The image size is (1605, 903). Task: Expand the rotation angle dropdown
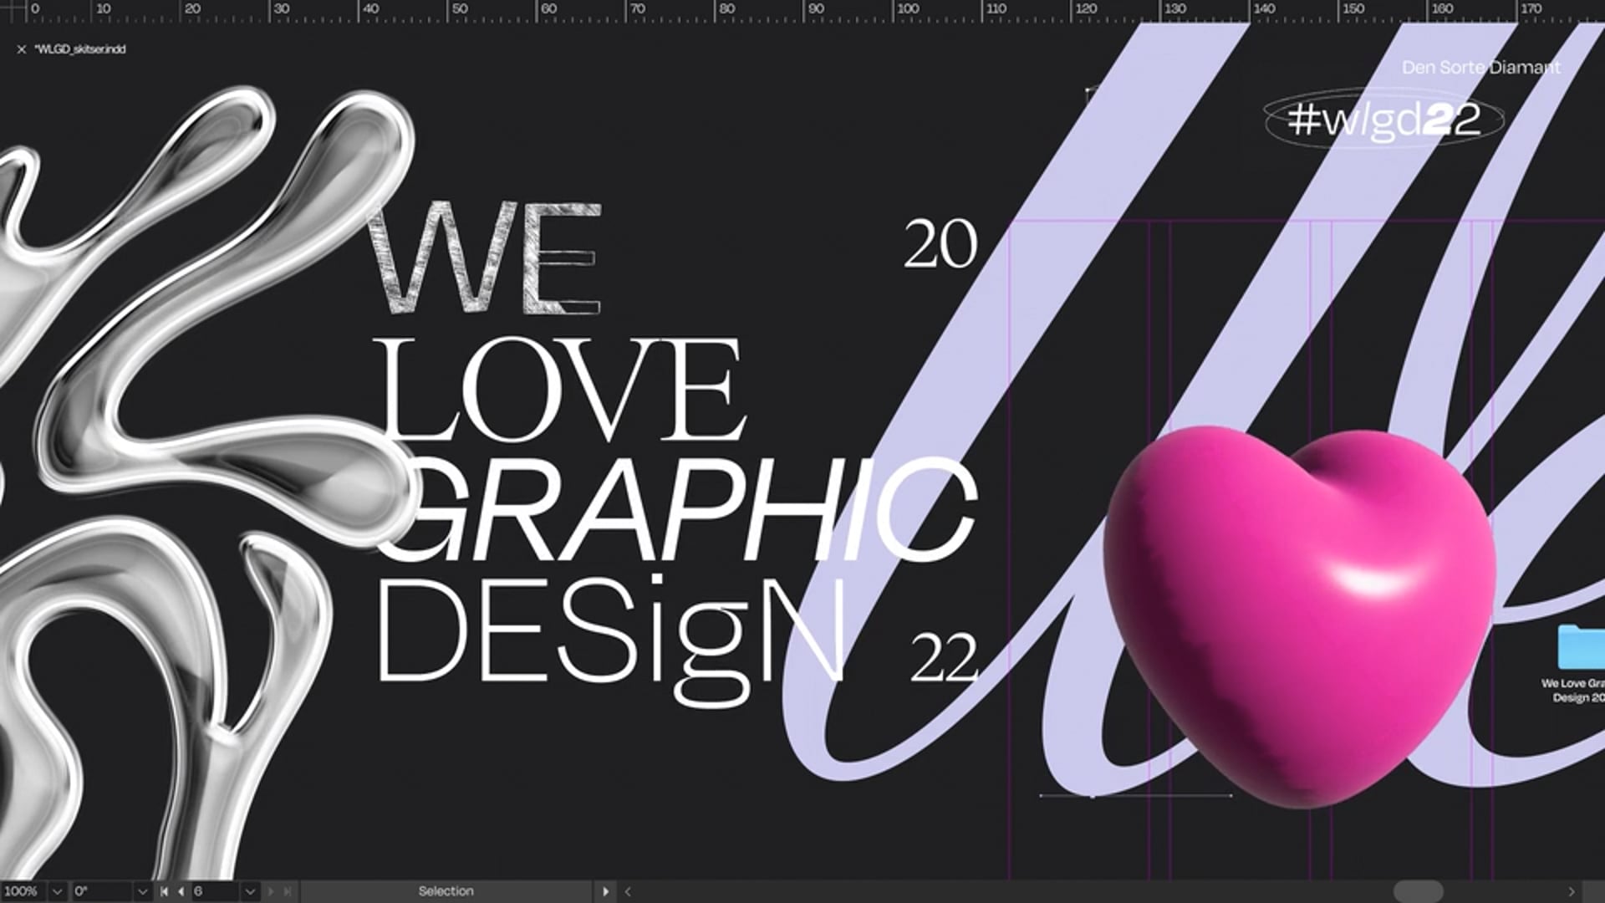coord(142,891)
